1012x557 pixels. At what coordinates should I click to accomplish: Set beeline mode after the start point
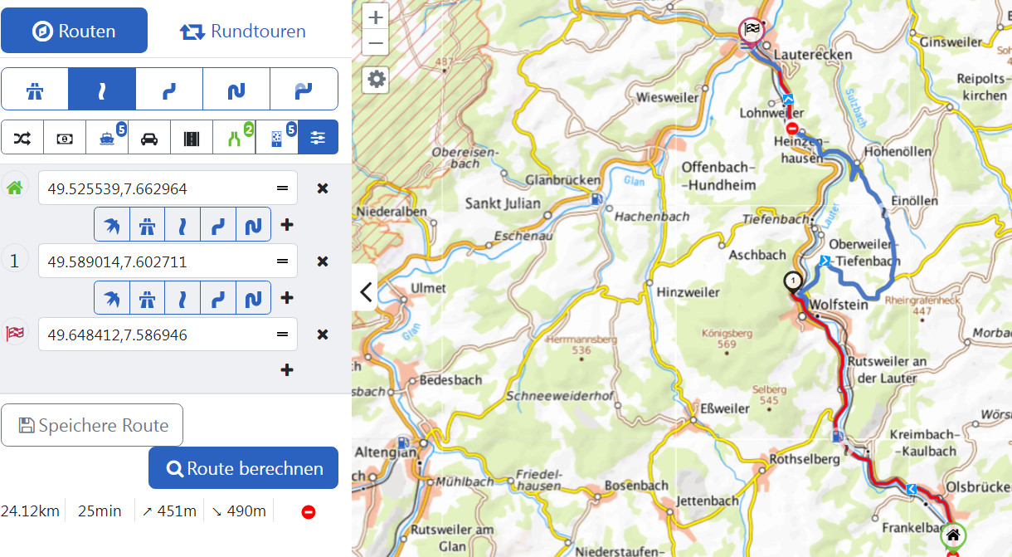point(111,224)
